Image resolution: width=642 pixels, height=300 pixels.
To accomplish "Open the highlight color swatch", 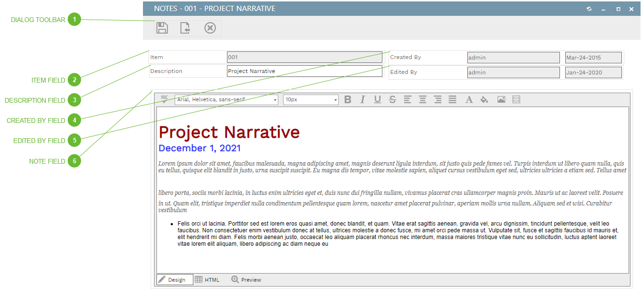I will [484, 99].
